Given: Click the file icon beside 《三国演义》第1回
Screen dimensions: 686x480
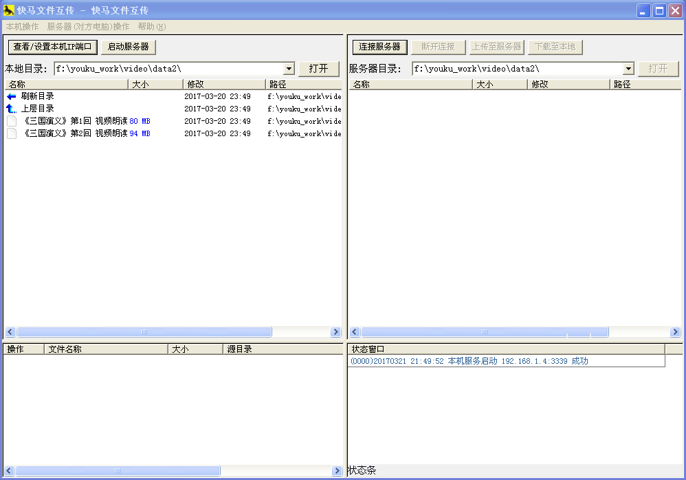Looking at the screenshot, I should click(10, 120).
